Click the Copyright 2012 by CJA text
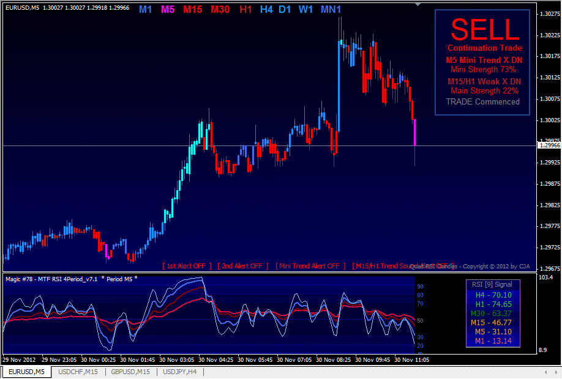Screen dimensions: 562x379 [x=496, y=267]
